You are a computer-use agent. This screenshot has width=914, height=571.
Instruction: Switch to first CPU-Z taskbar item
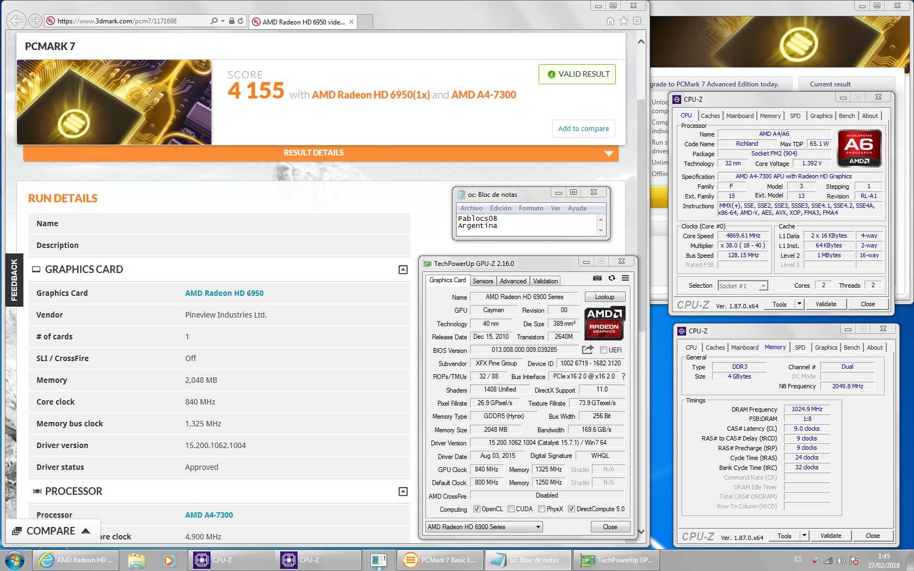tap(231, 560)
